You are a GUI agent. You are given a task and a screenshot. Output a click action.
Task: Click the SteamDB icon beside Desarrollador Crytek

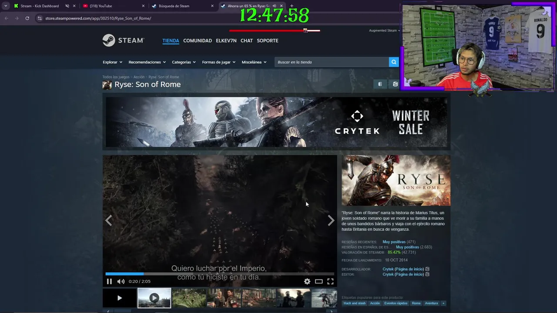click(427, 269)
